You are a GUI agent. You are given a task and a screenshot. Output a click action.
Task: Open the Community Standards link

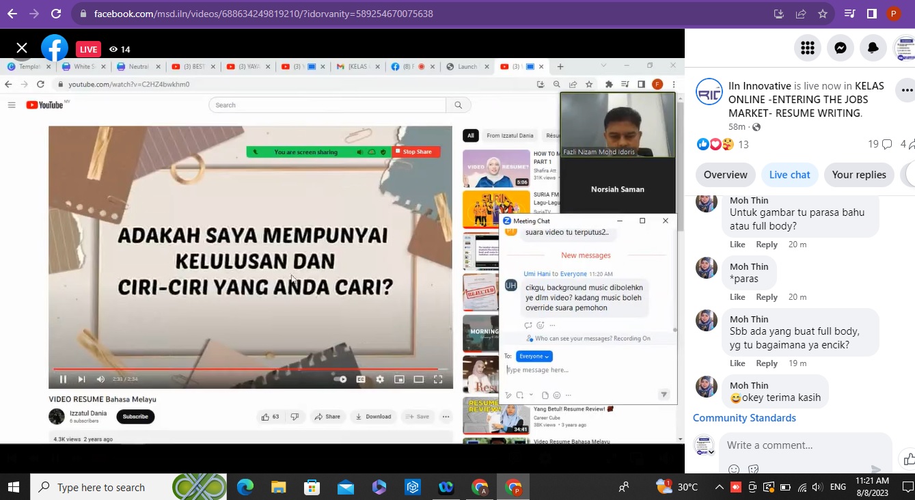click(x=744, y=418)
